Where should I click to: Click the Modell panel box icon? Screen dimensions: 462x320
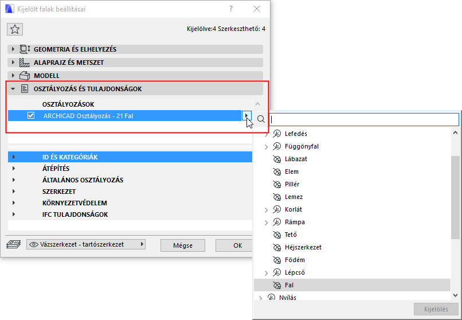click(x=25, y=76)
